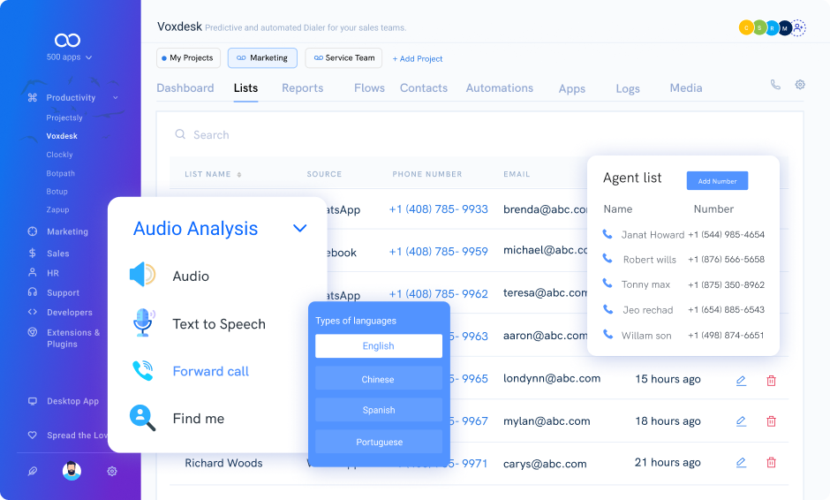This screenshot has height=500, width=830.
Task: Click the edit pencil for londynn@abc.com row
Action: [741, 380]
